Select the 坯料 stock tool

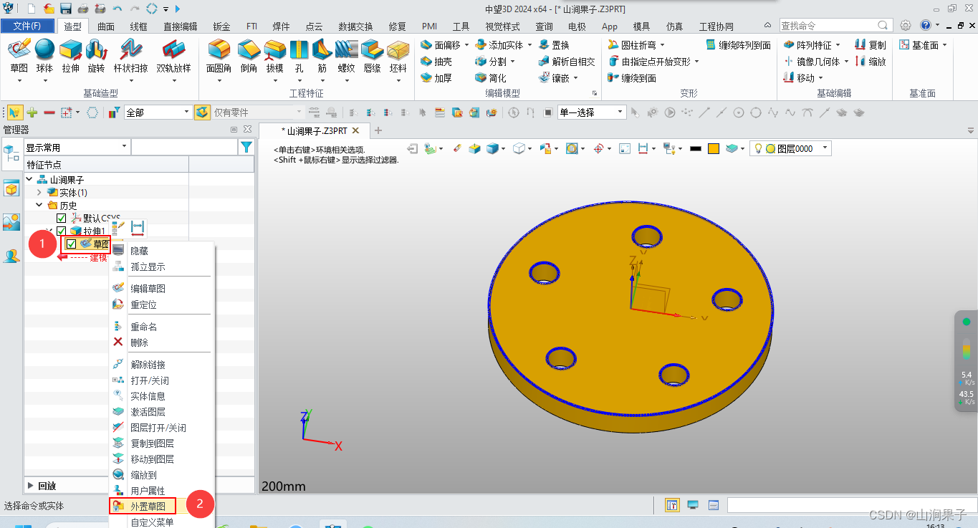(398, 56)
